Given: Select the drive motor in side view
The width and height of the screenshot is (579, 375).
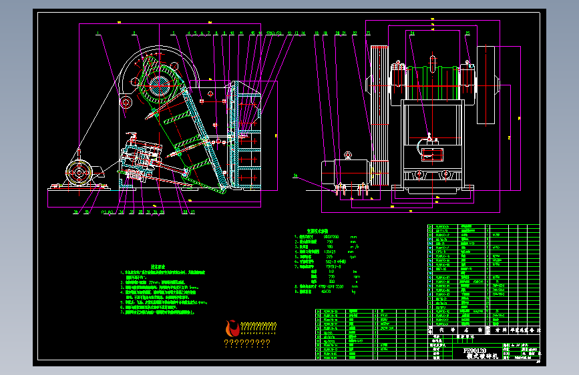Looking at the screenshot, I should tap(79, 173).
